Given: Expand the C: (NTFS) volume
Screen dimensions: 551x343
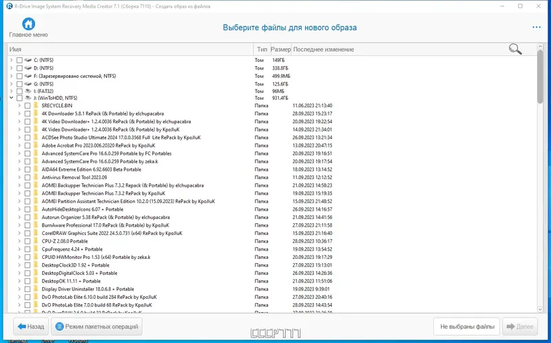Looking at the screenshot, I should [x=12, y=60].
